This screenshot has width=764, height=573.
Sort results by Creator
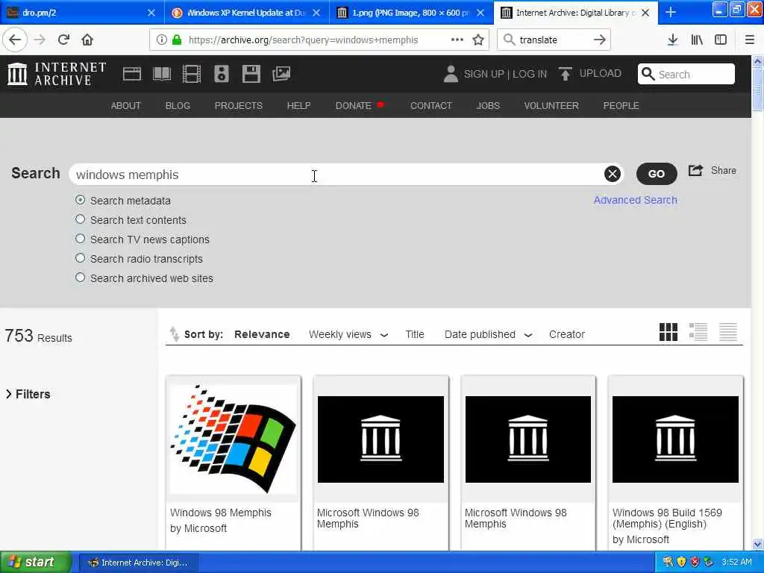567,334
